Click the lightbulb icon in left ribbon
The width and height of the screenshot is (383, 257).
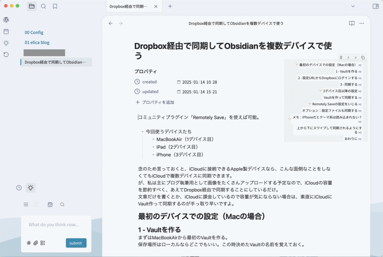(6, 43)
